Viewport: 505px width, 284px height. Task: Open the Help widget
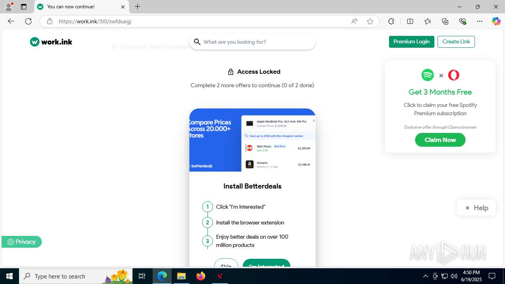click(x=476, y=208)
